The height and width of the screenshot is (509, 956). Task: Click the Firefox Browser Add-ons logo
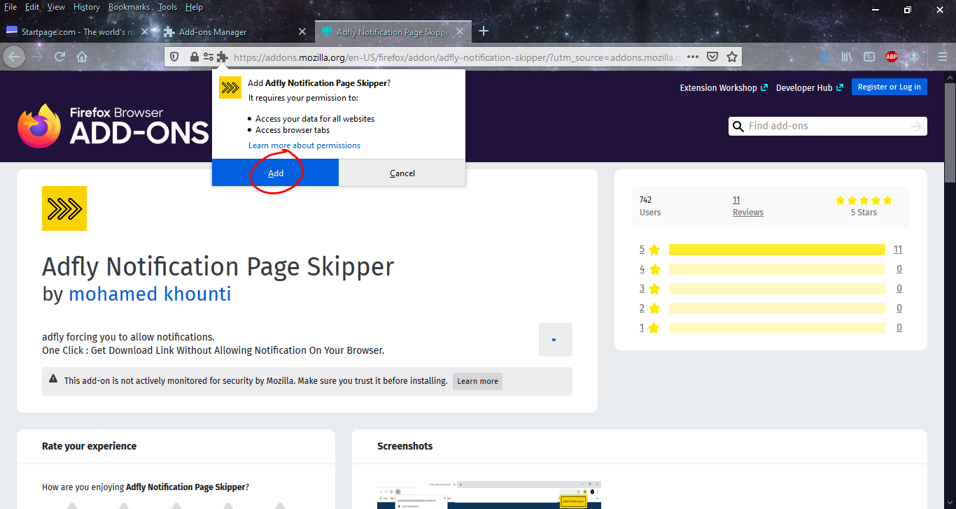113,126
